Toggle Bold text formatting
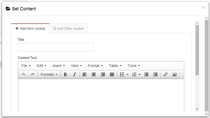Screen dimensions: 210x118 pos(65,74)
